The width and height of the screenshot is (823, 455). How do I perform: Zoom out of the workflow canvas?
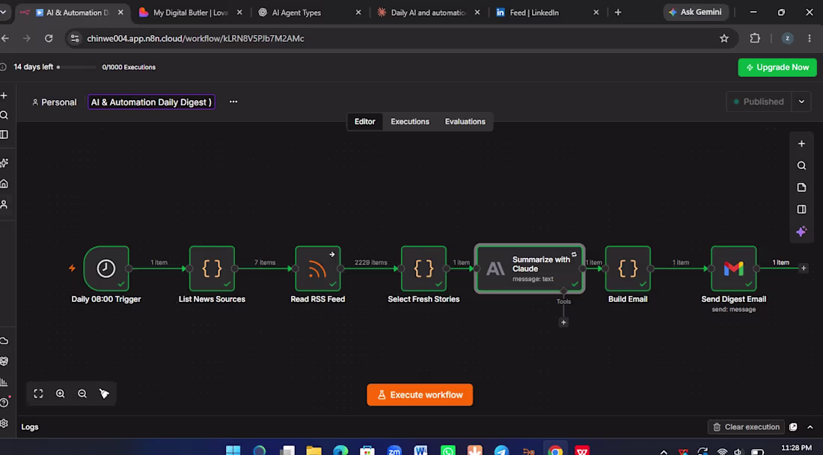[x=82, y=394]
